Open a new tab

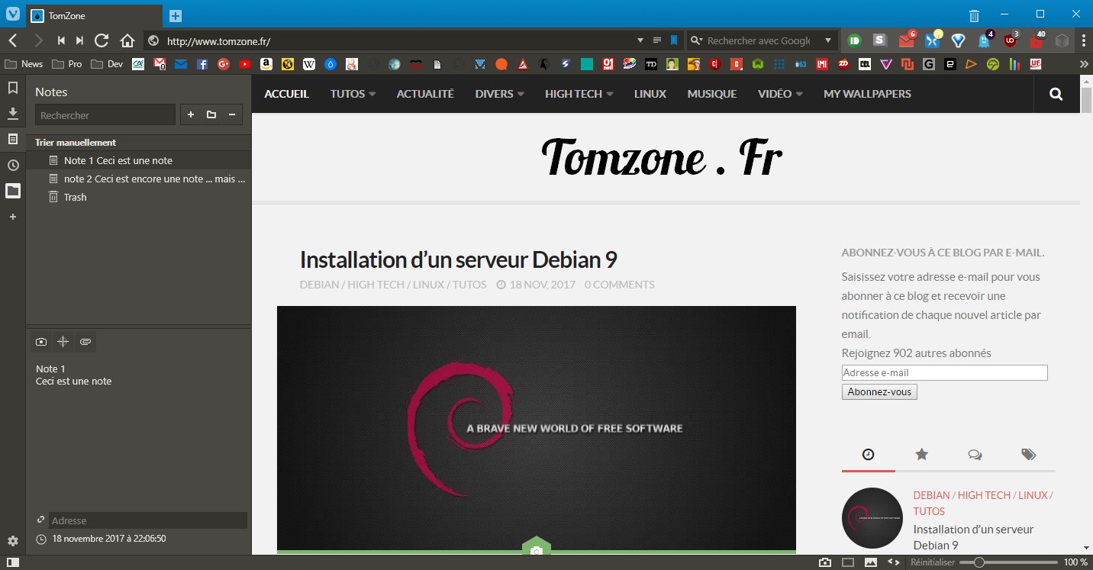point(175,15)
